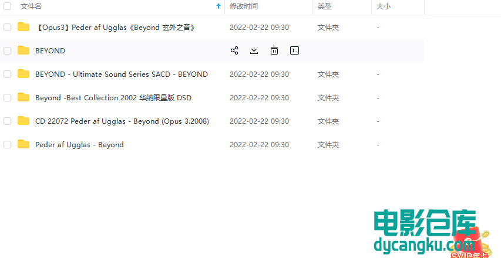Image resolution: width=501 pixels, height=258 pixels.
Task: Tick checkbox for CD 22072 Peder af Ugglas
Action: coord(8,121)
